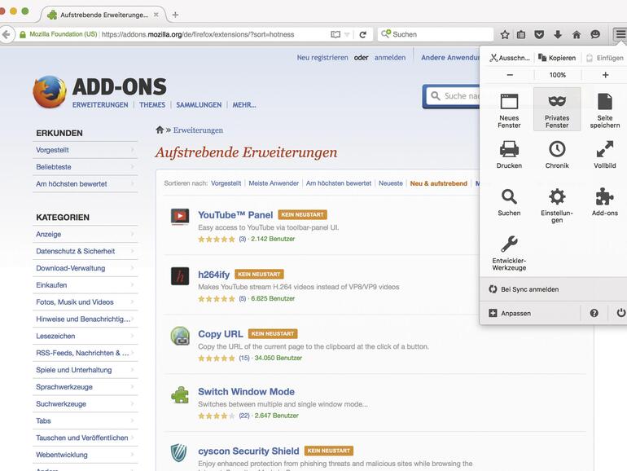The image size is (627, 471).
Task: Go to the add-ons home breadcrumb icon
Action: coord(160,130)
